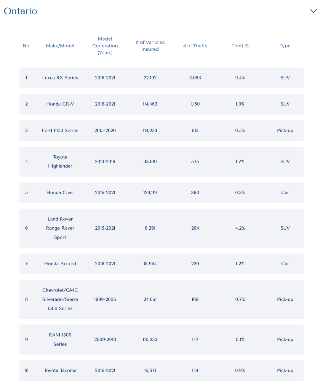The image size is (320, 389).
Task: Collapse the Ontario section chevron
Action: click(313, 11)
